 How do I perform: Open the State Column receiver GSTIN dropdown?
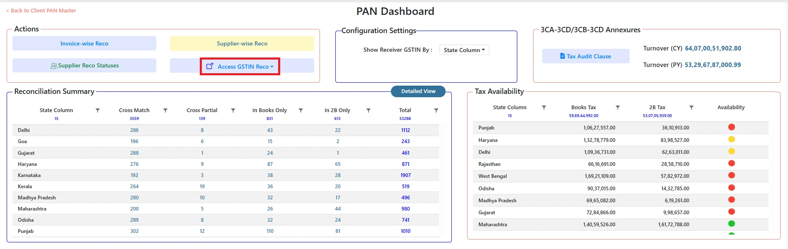coord(464,50)
